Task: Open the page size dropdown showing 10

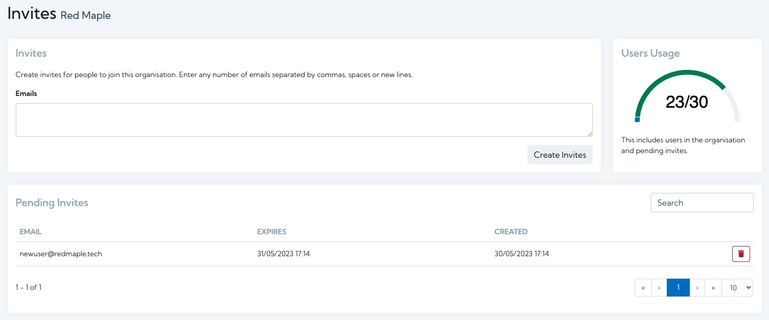Action: pyautogui.click(x=737, y=288)
